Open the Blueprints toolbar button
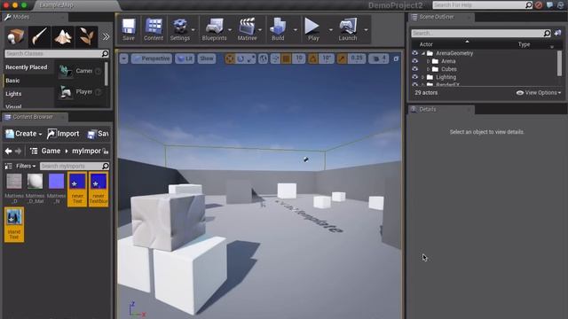Screen dimensions: 568x319 tap(214, 29)
